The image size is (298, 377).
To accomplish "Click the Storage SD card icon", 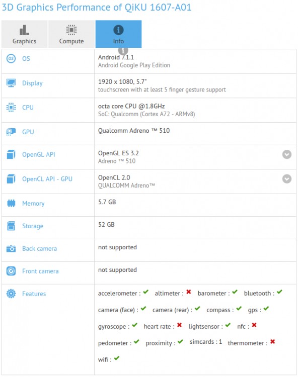I will (11, 226).
